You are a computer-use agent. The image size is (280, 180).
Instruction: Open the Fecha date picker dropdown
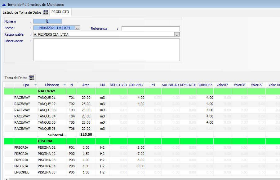(x=78, y=28)
